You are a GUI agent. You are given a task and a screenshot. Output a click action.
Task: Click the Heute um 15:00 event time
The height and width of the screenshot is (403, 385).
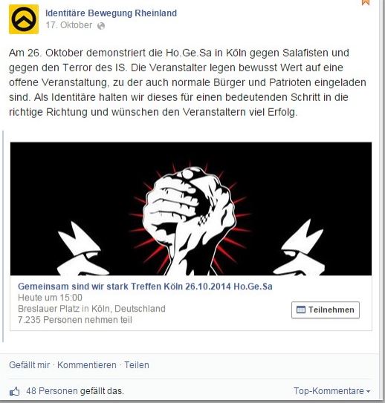click(51, 298)
